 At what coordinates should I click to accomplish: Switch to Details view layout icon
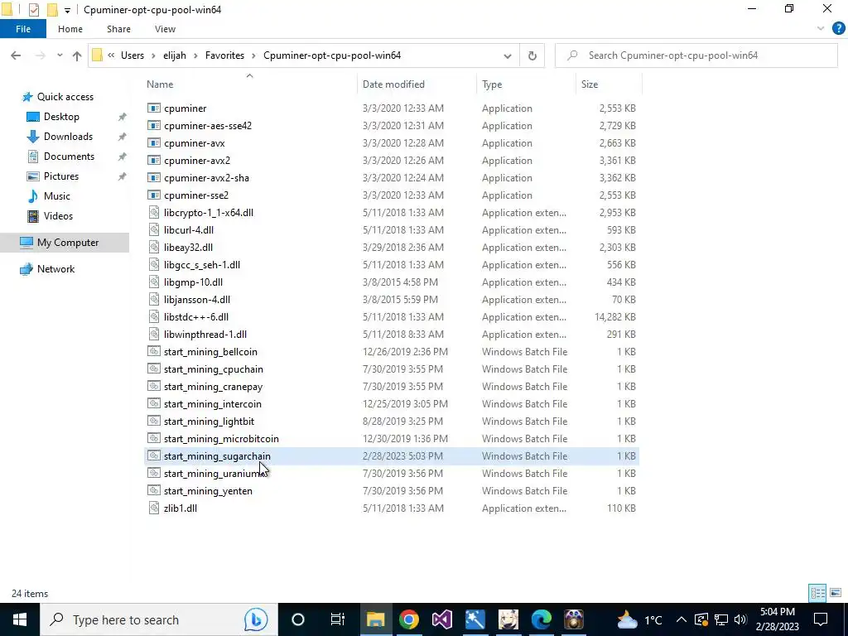point(817,593)
